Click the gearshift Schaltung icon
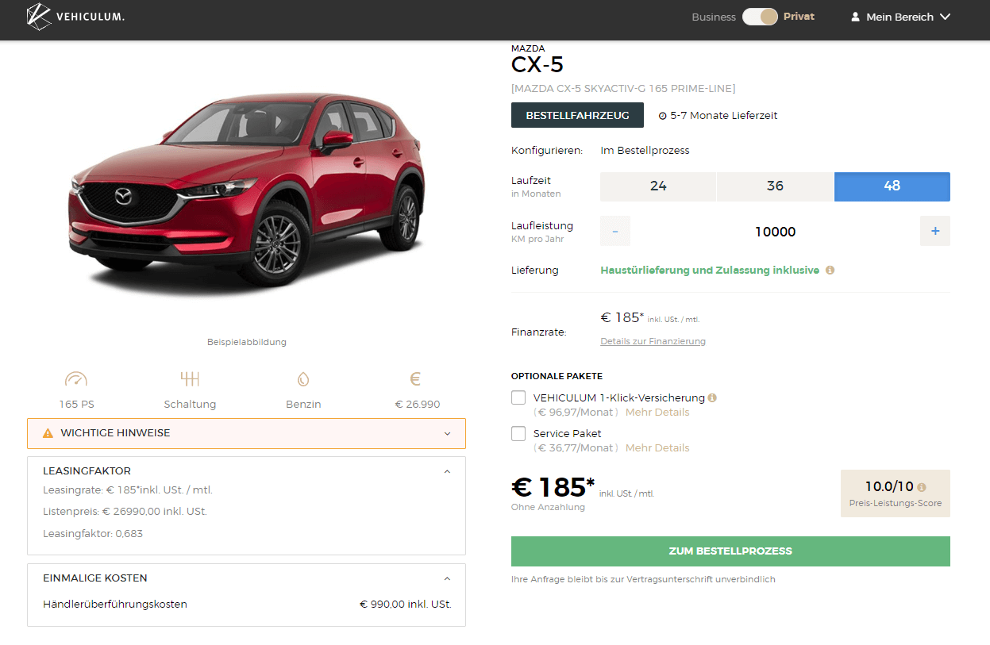The width and height of the screenshot is (990, 645). 190,379
